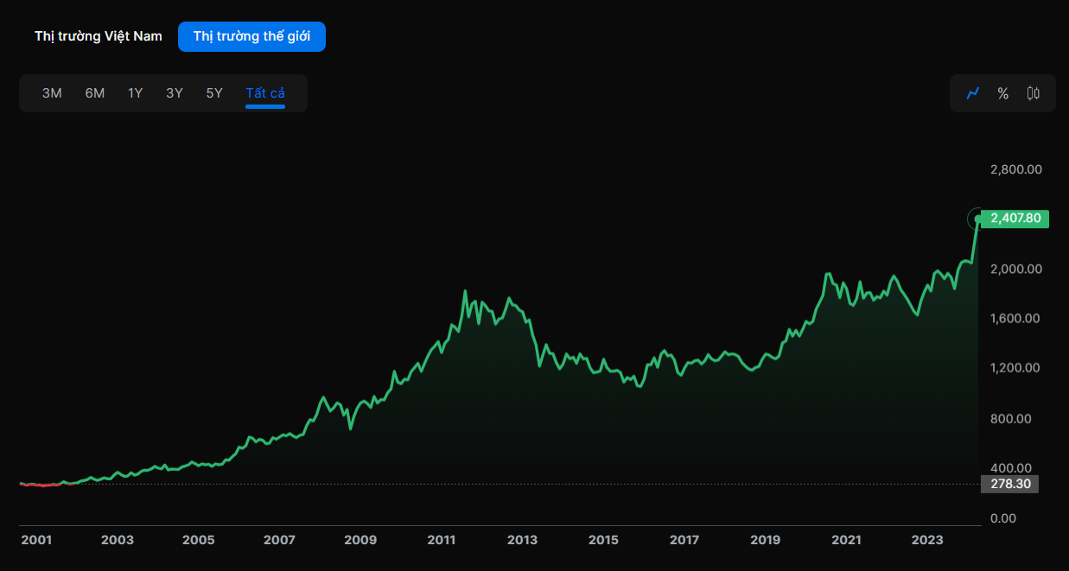Image resolution: width=1069 pixels, height=571 pixels.
Task: Switch to candlestick chart icon
Action: point(1033,93)
